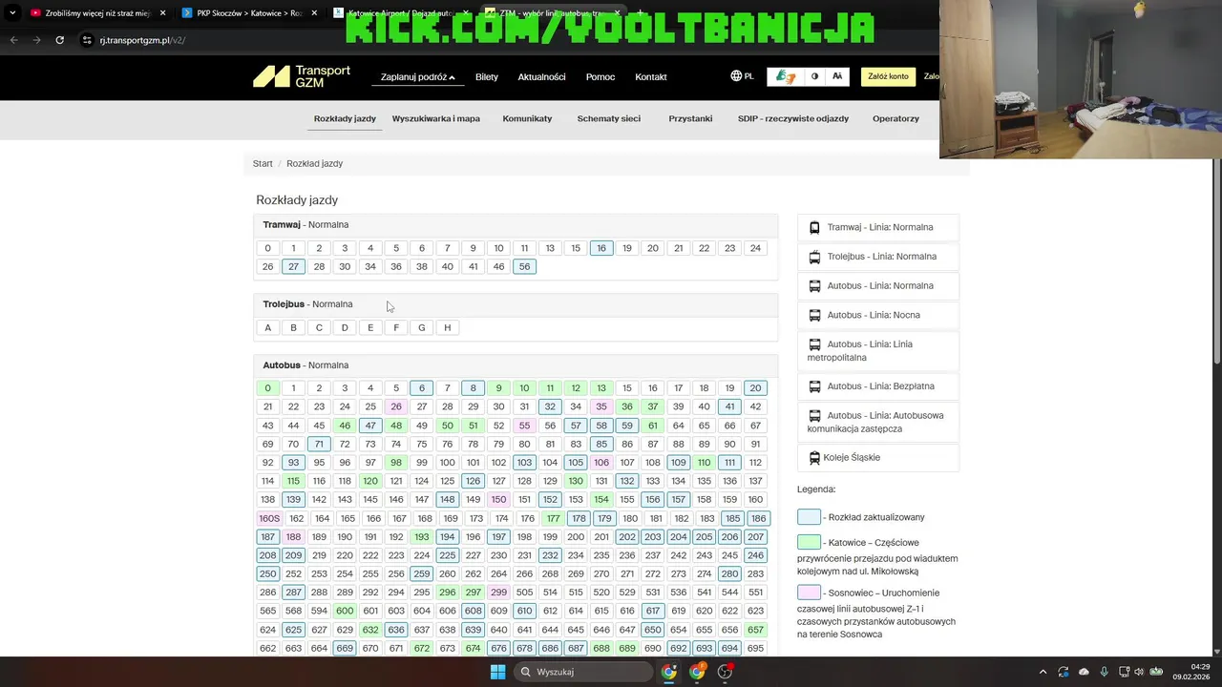This screenshot has height=687, width=1222.
Task: Switch to the YouTube 'Zrobiliśmy więcej' browser tab
Action: tap(95, 13)
